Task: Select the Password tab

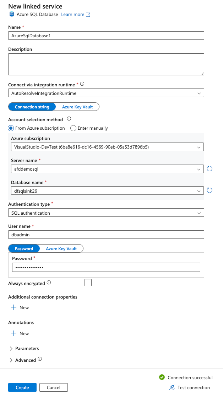Action: (24, 248)
